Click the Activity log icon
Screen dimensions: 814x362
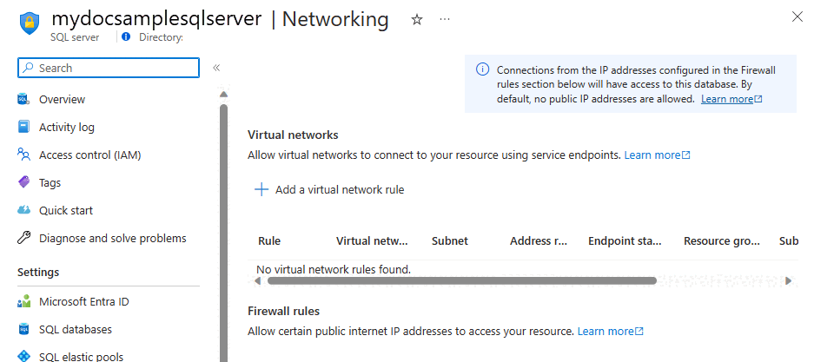coord(23,127)
